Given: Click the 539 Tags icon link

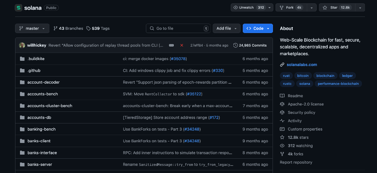Looking at the screenshot, I should pos(88,29).
